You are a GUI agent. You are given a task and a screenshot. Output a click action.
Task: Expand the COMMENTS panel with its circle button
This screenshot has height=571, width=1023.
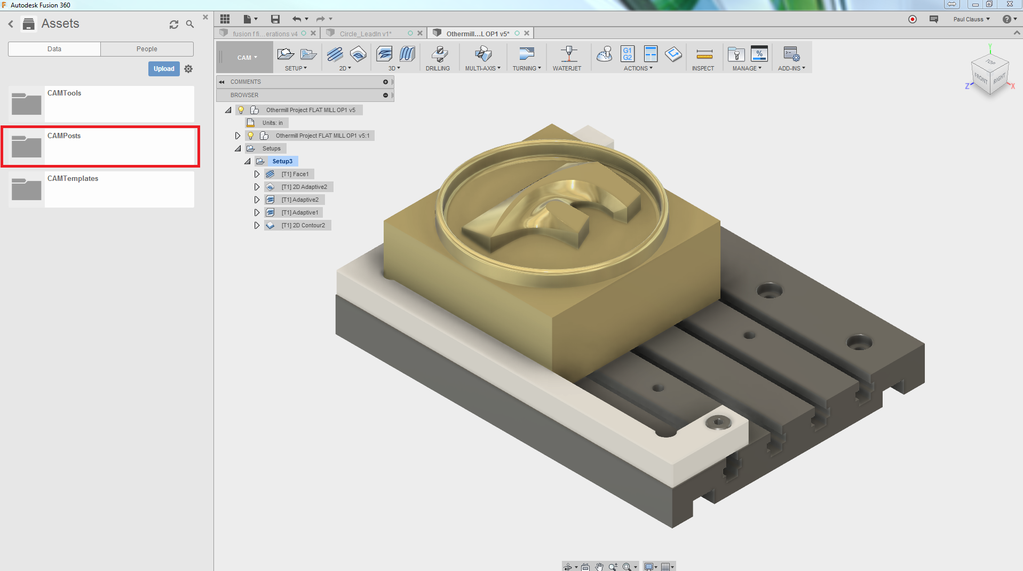click(385, 82)
